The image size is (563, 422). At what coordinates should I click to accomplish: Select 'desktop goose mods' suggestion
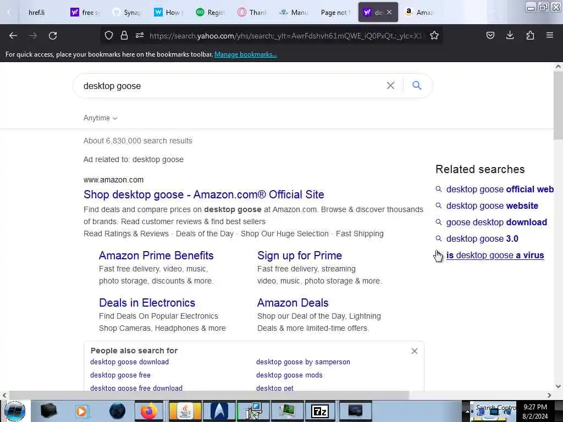coord(289,375)
